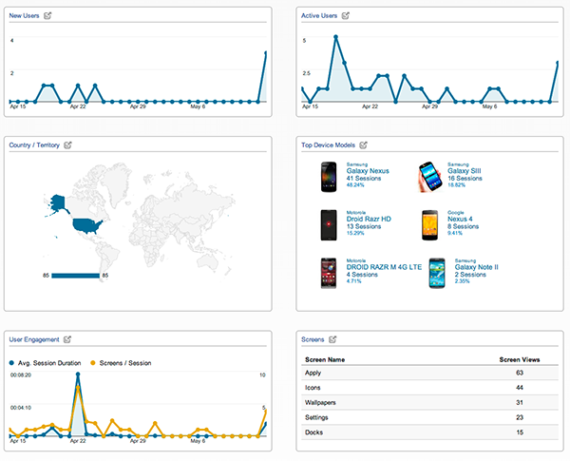Select the Icons row in Screens table
The image size is (570, 461).
[429, 388]
